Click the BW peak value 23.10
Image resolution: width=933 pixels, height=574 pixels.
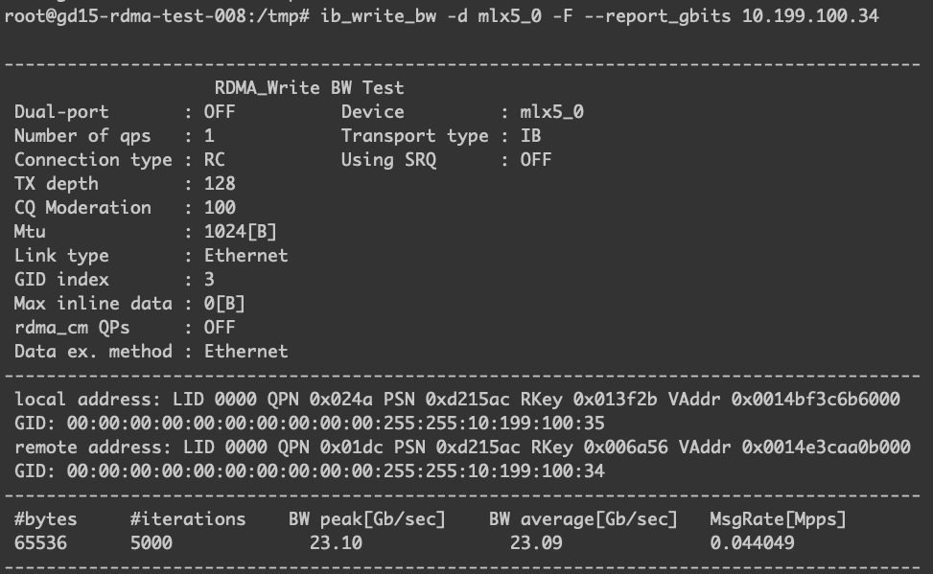pos(335,542)
